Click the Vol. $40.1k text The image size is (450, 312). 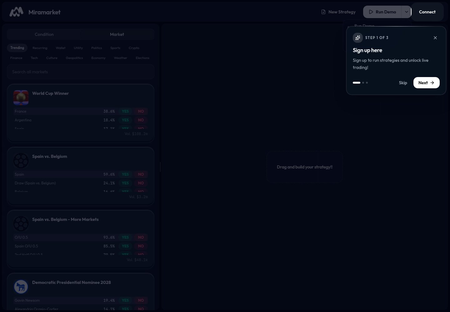(x=137, y=260)
